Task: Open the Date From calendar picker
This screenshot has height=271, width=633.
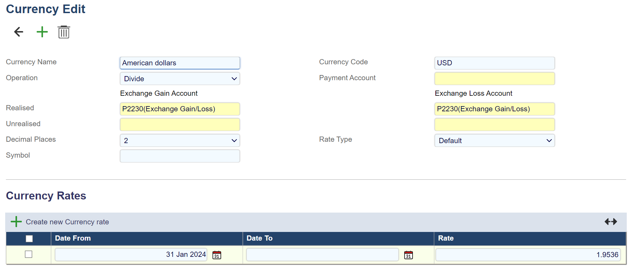Action: click(217, 255)
